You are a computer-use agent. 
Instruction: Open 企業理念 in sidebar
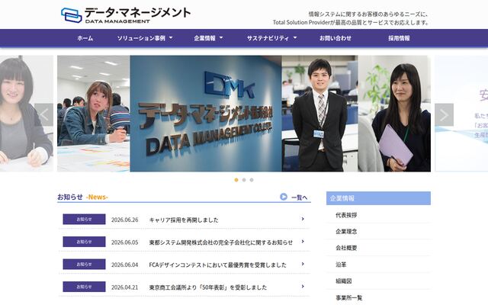coord(346,232)
